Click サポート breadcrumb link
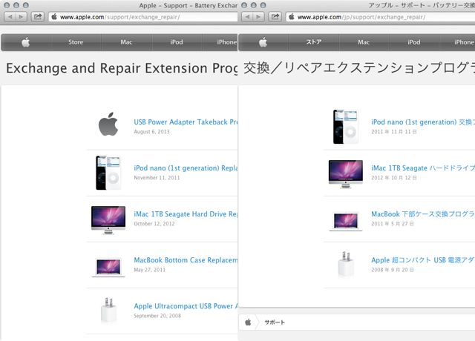The width and height of the screenshot is (475, 341). (275, 322)
